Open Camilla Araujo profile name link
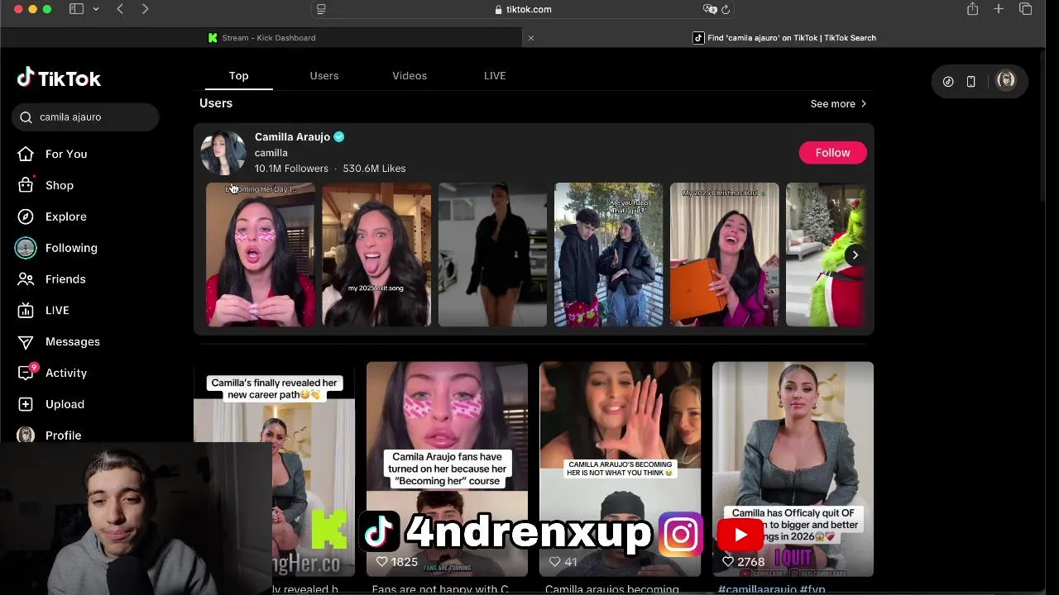This screenshot has height=595, width=1059. pyautogui.click(x=292, y=136)
